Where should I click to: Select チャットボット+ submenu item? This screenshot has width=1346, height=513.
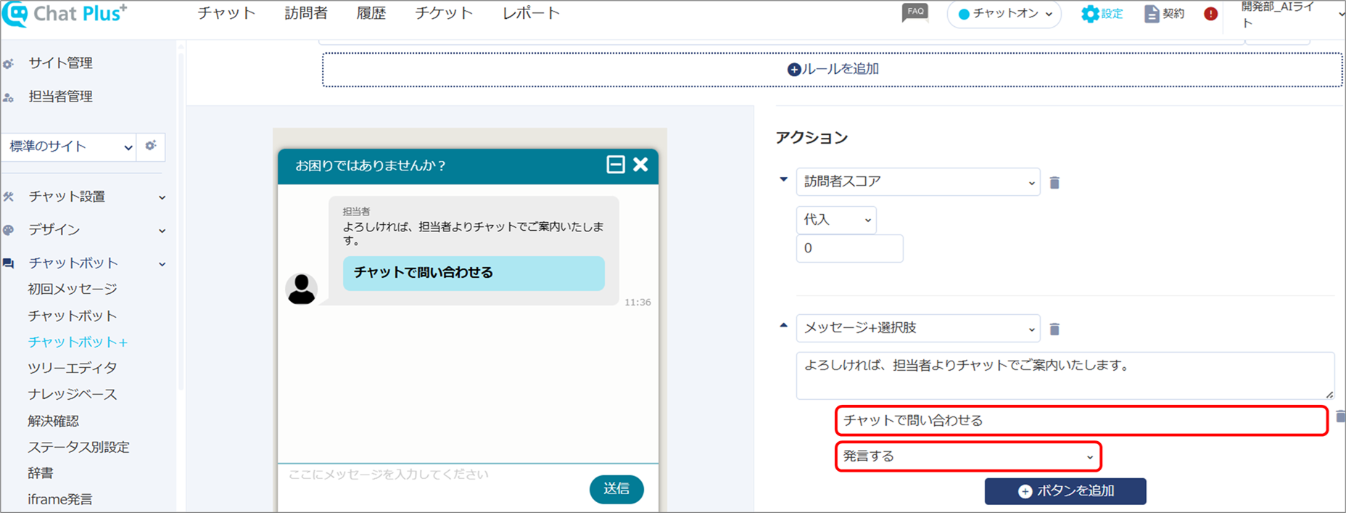tap(78, 342)
